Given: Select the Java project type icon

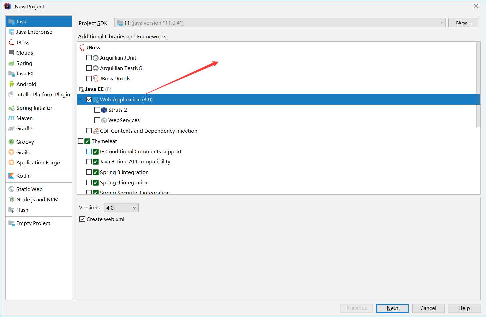Looking at the screenshot, I should tap(11, 22).
